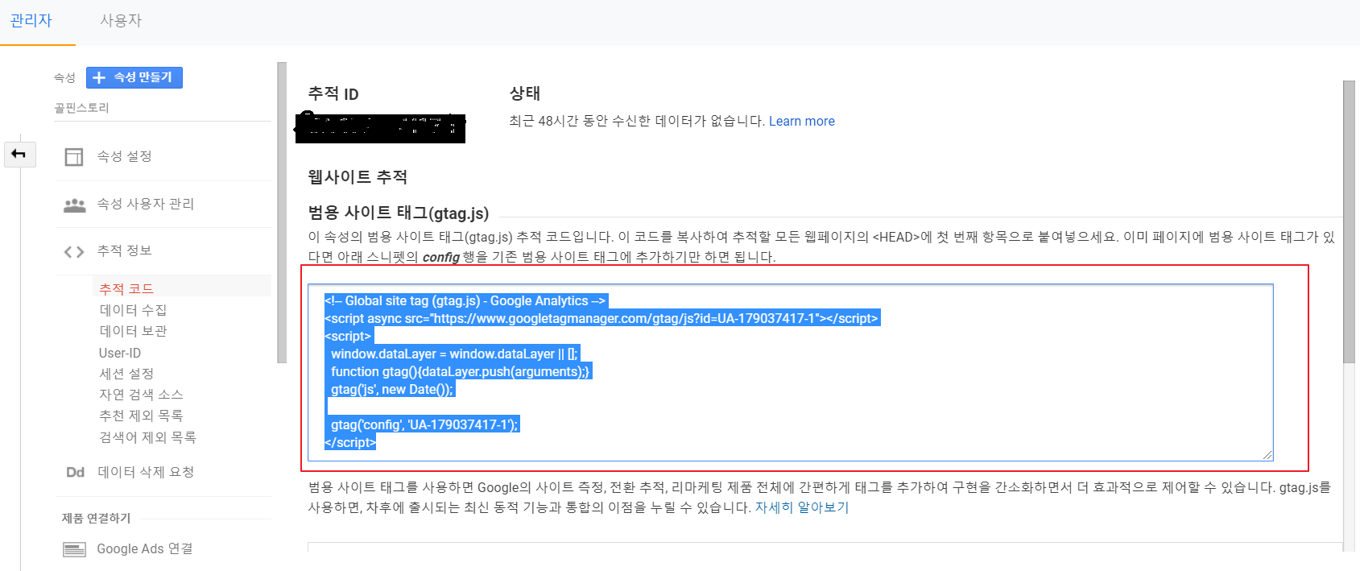This screenshot has height=571, width=1360.
Task: Select 데이터 수집 submenu item
Action: coord(133,310)
